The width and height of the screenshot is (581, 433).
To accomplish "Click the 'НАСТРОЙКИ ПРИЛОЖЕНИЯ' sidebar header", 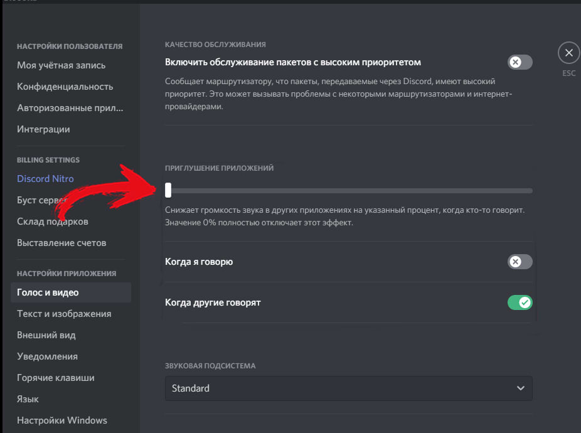I will (x=67, y=274).
